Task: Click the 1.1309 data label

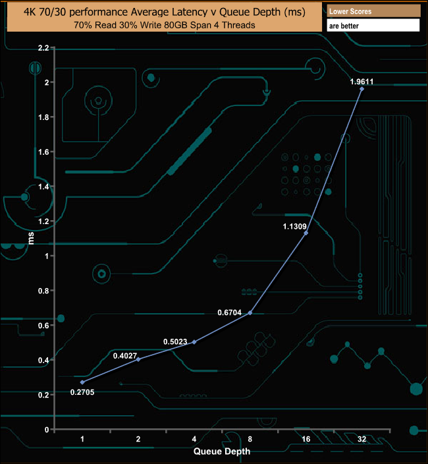Action: pos(294,227)
